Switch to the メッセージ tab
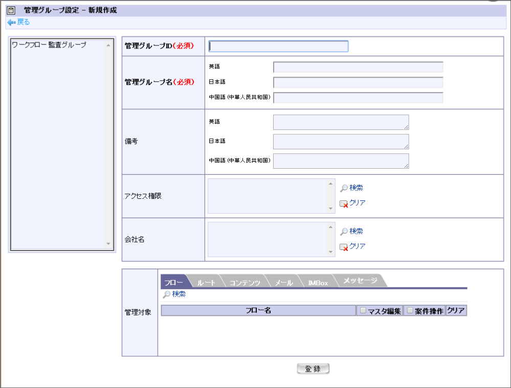This screenshot has height=388, width=511. click(x=360, y=281)
